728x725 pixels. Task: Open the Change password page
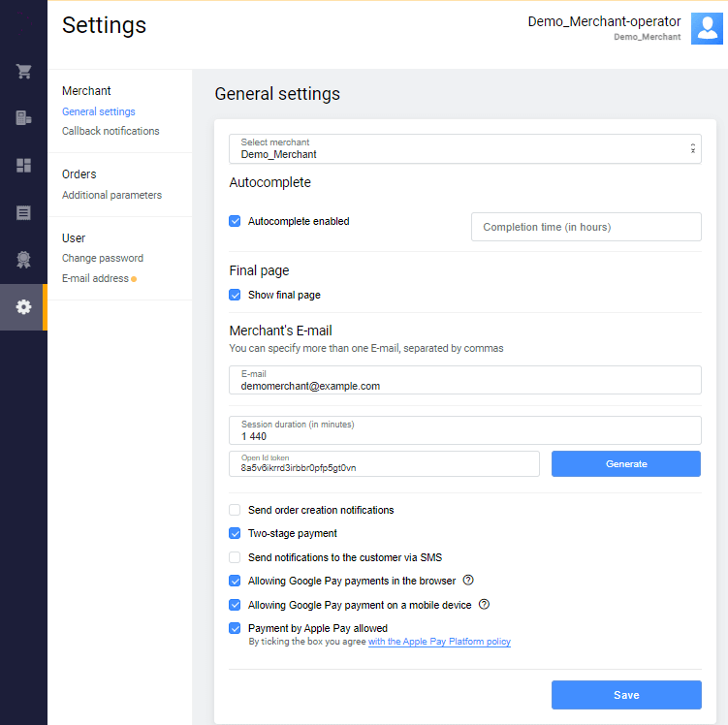(103, 258)
